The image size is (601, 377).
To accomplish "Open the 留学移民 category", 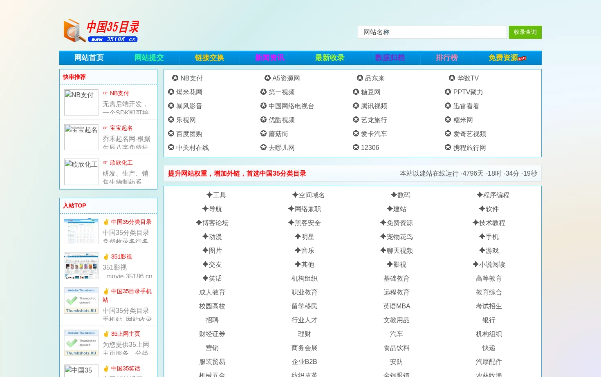I will coord(304,306).
